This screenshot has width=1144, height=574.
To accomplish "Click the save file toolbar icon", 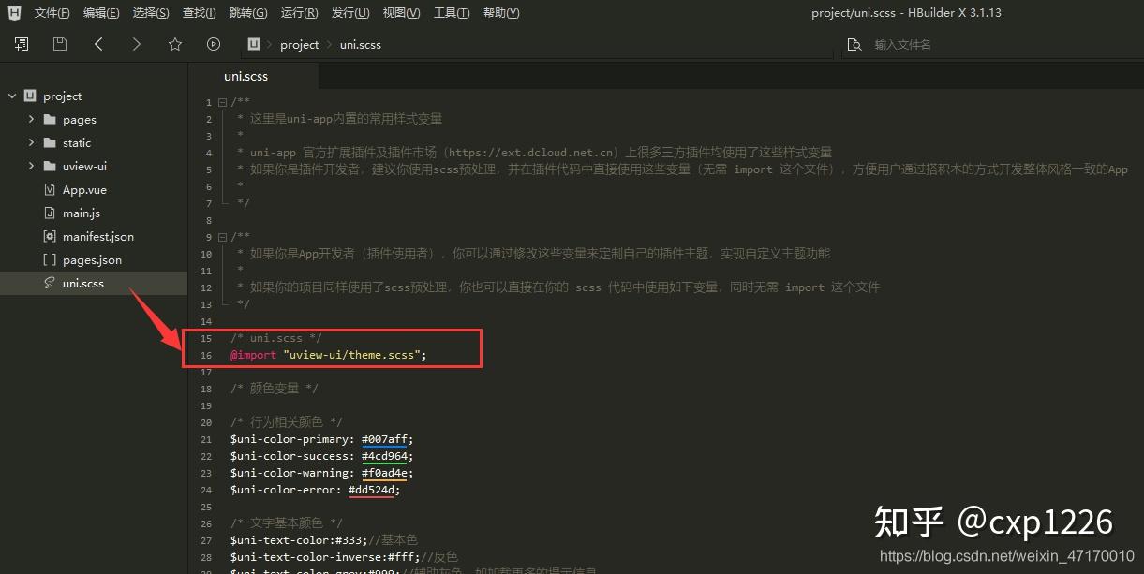I will point(60,44).
